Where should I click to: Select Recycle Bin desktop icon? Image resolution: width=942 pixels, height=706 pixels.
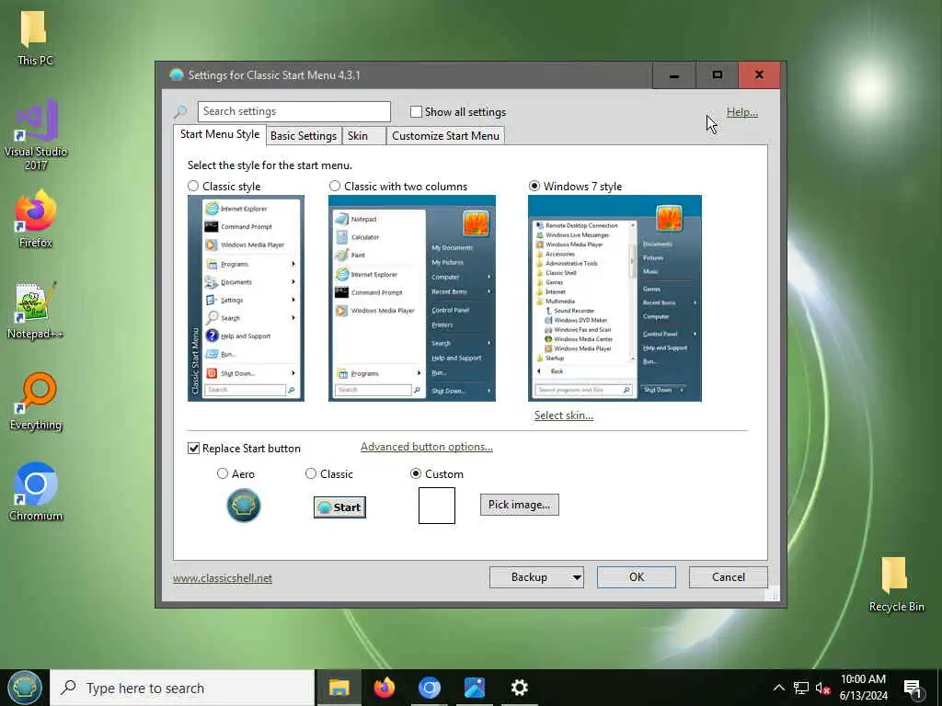click(x=896, y=584)
